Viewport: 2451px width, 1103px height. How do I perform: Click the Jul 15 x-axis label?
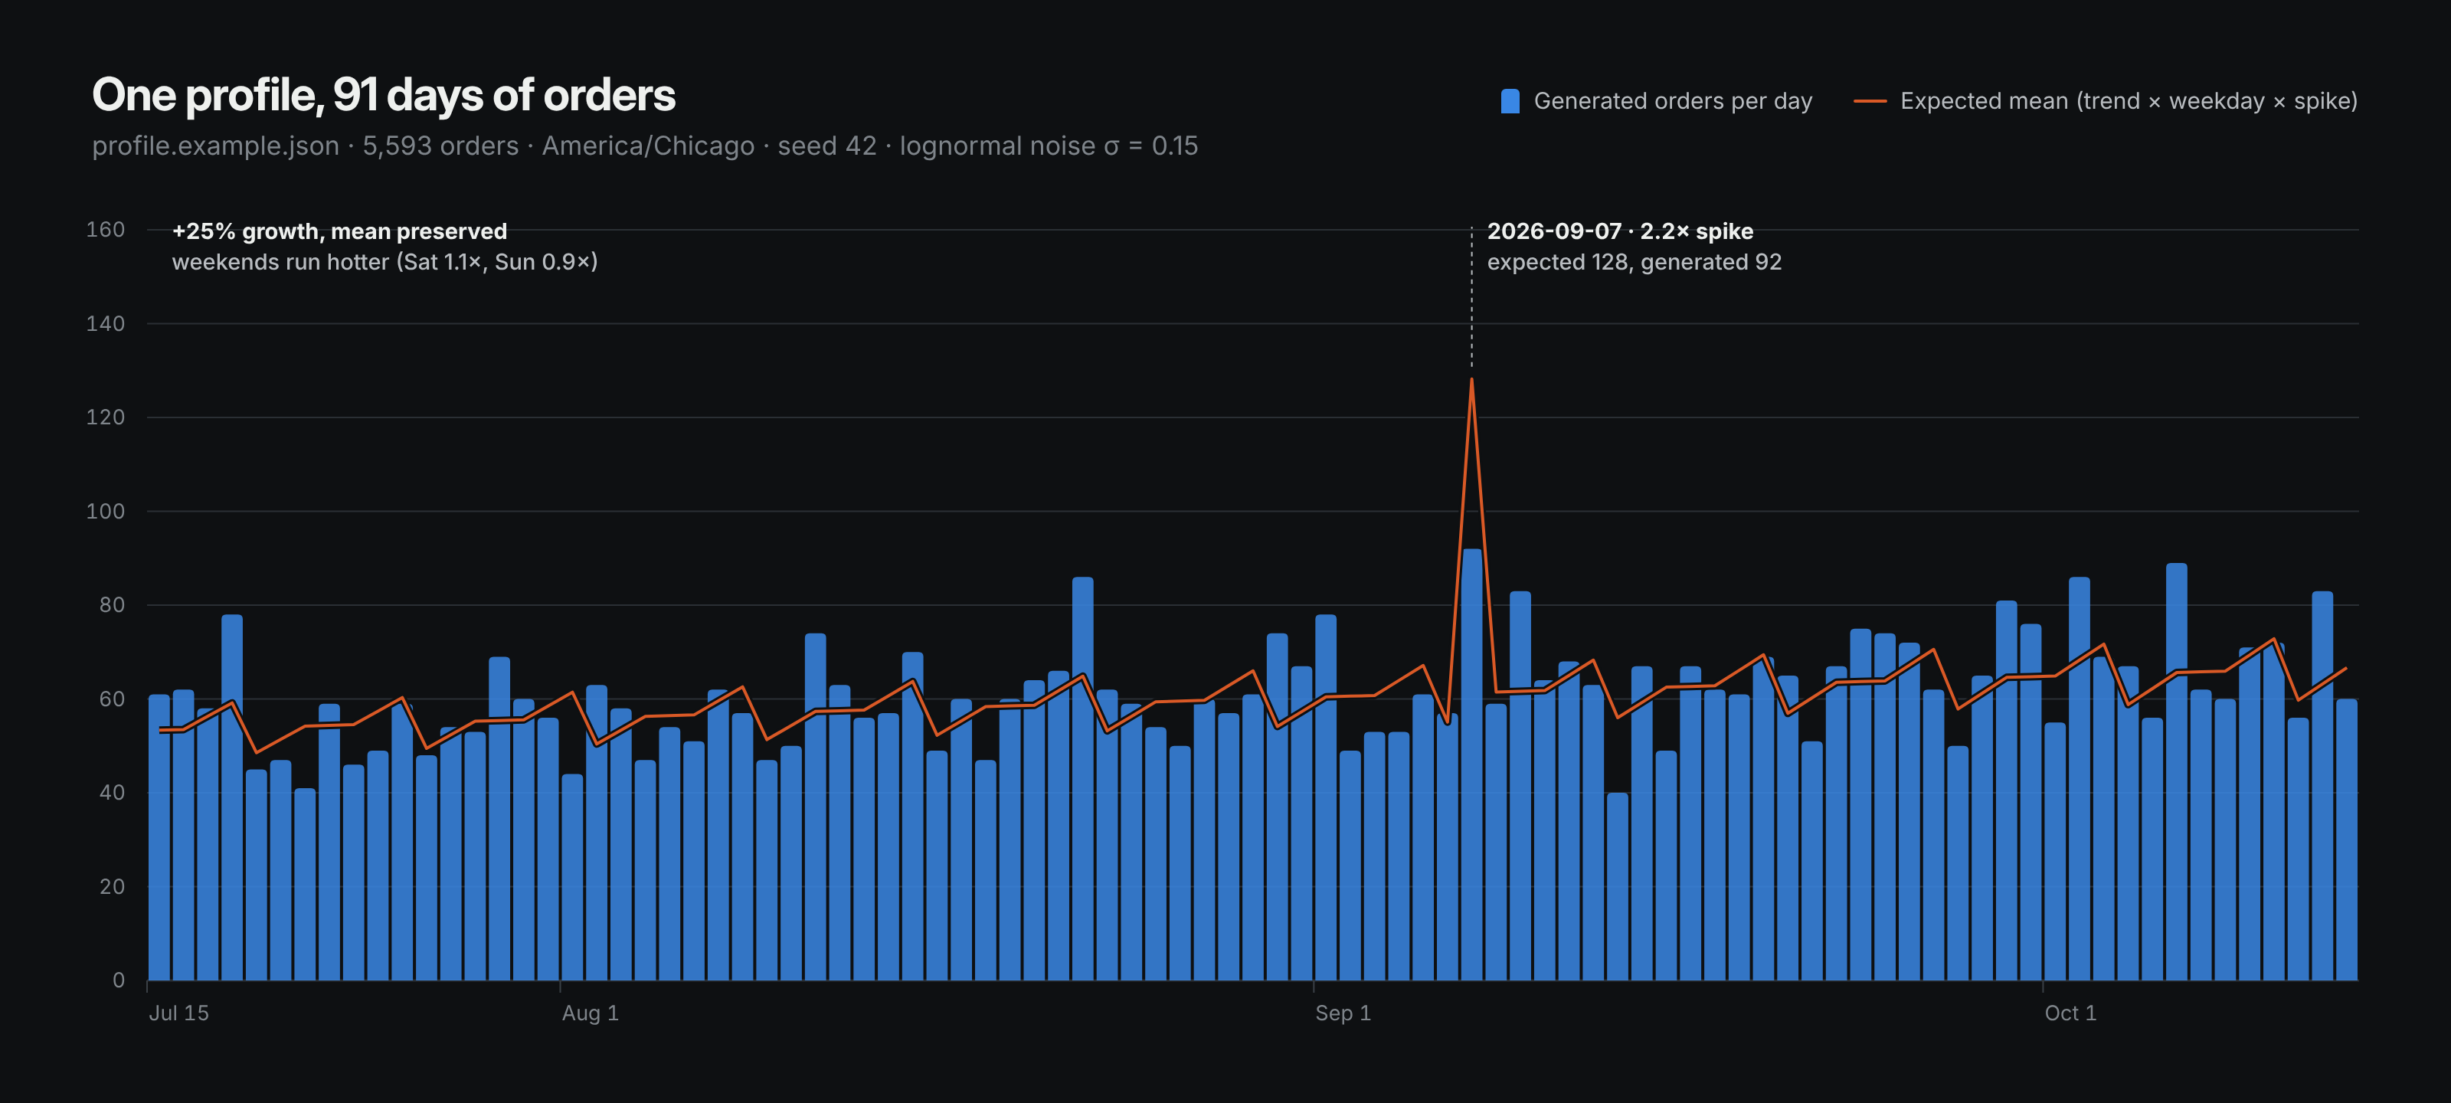coord(178,1013)
